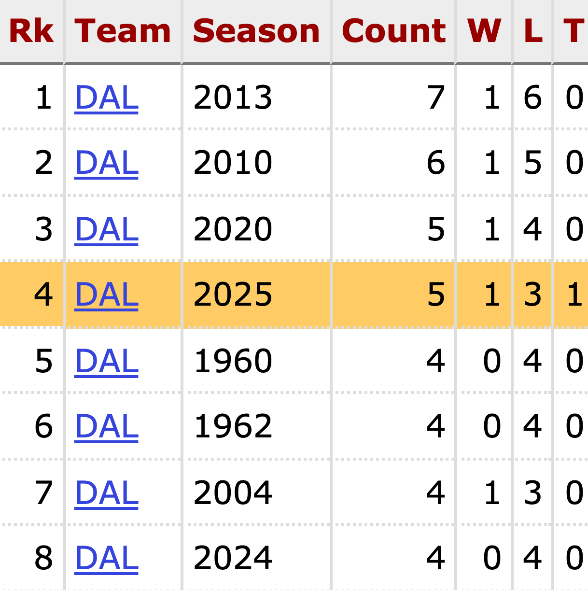Sort table by the Count column header

(393, 31)
